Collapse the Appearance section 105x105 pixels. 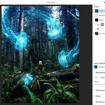[x=94, y=90]
